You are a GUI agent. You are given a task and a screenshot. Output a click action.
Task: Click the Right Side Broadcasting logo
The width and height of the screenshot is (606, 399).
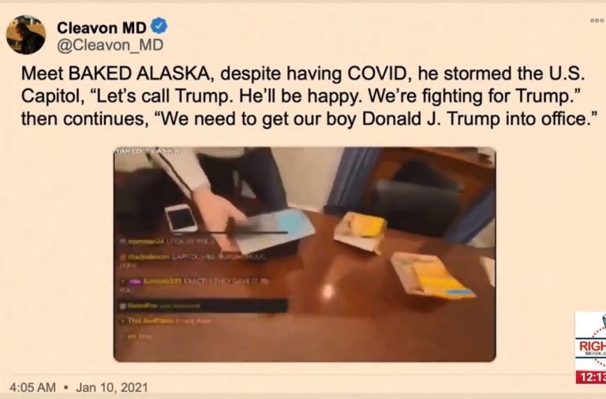pyautogui.click(x=590, y=341)
